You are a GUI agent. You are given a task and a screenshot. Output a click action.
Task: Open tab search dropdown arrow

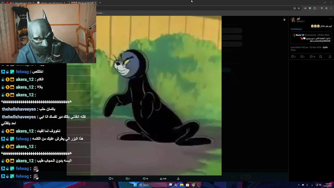point(2,3)
